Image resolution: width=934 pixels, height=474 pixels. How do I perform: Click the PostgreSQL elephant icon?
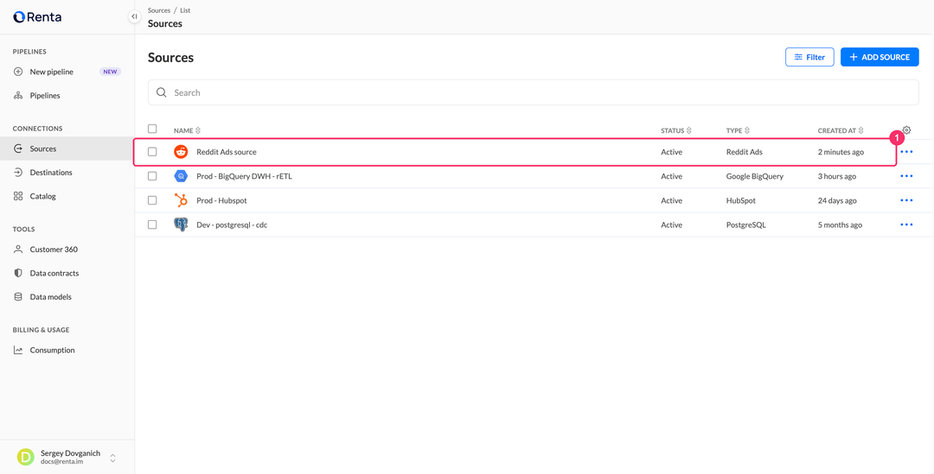(181, 224)
